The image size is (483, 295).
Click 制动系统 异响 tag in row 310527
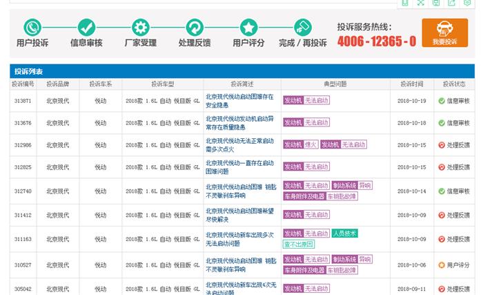pos(352,260)
